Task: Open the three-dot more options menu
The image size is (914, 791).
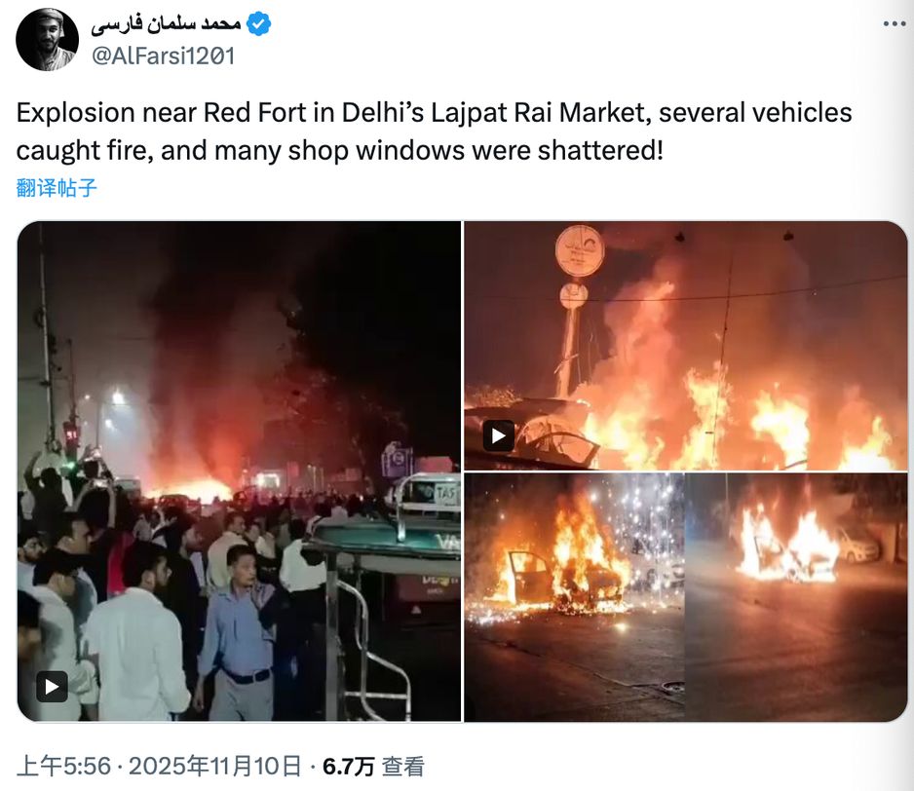Action: point(894,24)
